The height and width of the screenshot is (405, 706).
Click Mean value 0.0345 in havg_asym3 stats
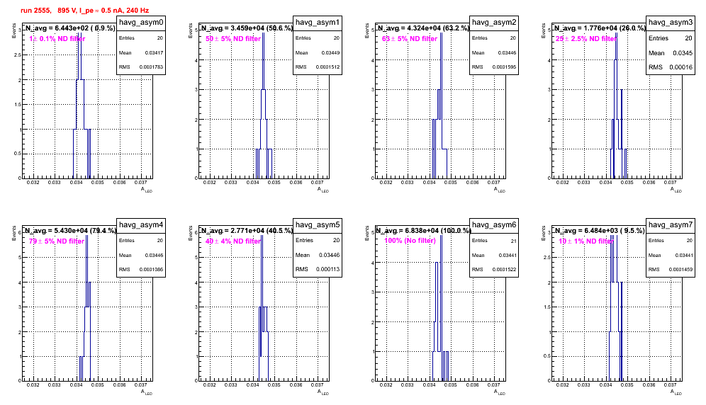[x=683, y=53]
